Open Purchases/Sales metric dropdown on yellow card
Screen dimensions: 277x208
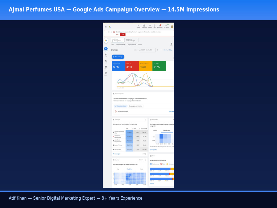pyautogui.click(x=145, y=64)
